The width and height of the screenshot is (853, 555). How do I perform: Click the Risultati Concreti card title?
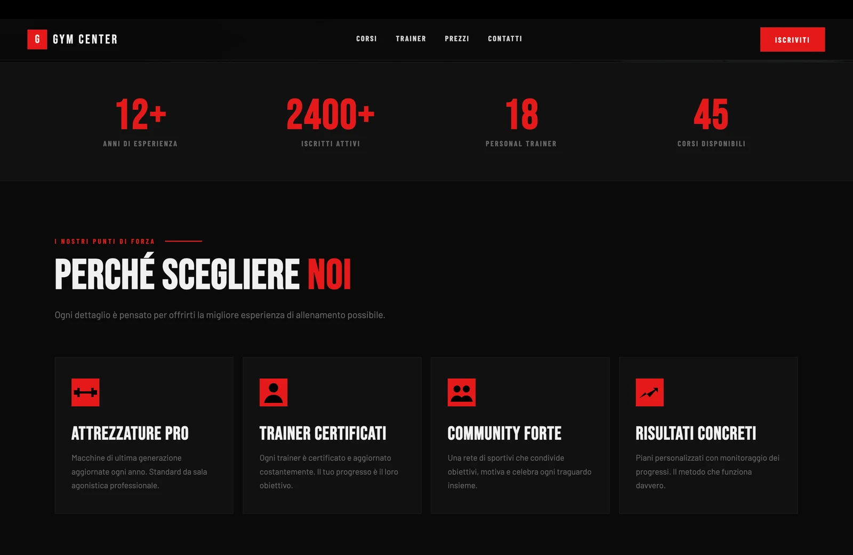pos(696,433)
